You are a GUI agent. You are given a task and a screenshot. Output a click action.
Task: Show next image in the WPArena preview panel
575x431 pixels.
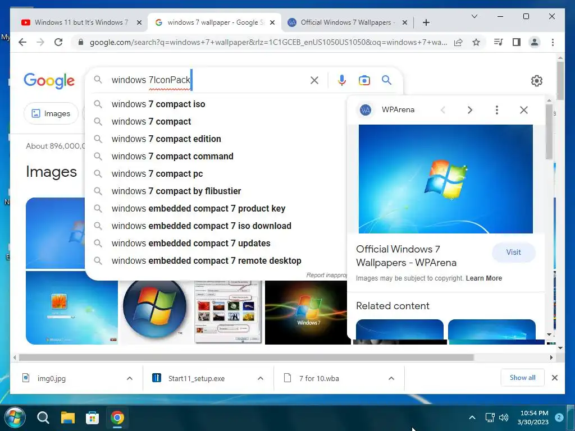(470, 110)
